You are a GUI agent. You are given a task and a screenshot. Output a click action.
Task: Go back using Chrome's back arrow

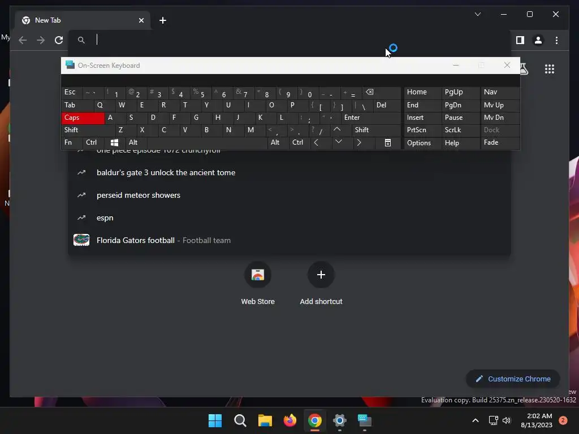tap(23, 40)
